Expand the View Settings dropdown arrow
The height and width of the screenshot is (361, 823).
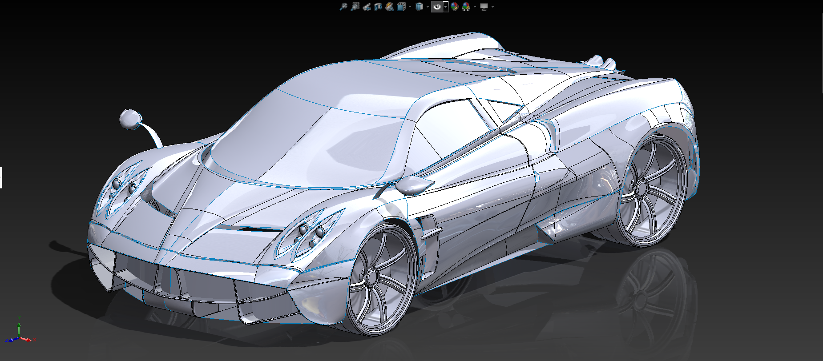point(492,7)
